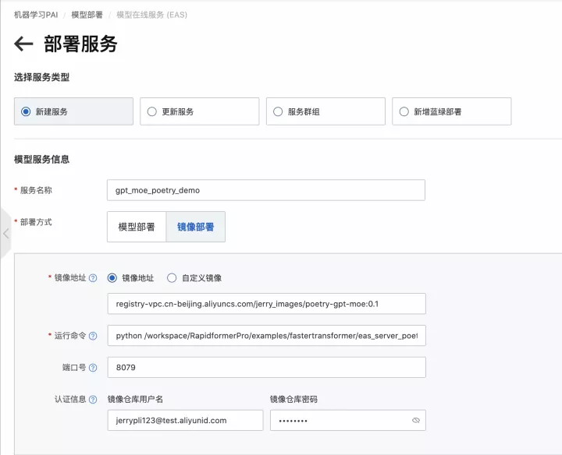Select the 更新服务 radio option
Screen dimensions: 562x455
(152, 111)
